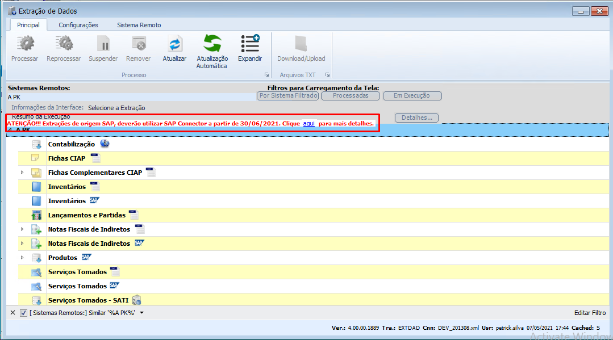Select the Lançamentos e Partidas row
Image resolution: width=613 pixels, height=340 pixels.
pos(313,215)
